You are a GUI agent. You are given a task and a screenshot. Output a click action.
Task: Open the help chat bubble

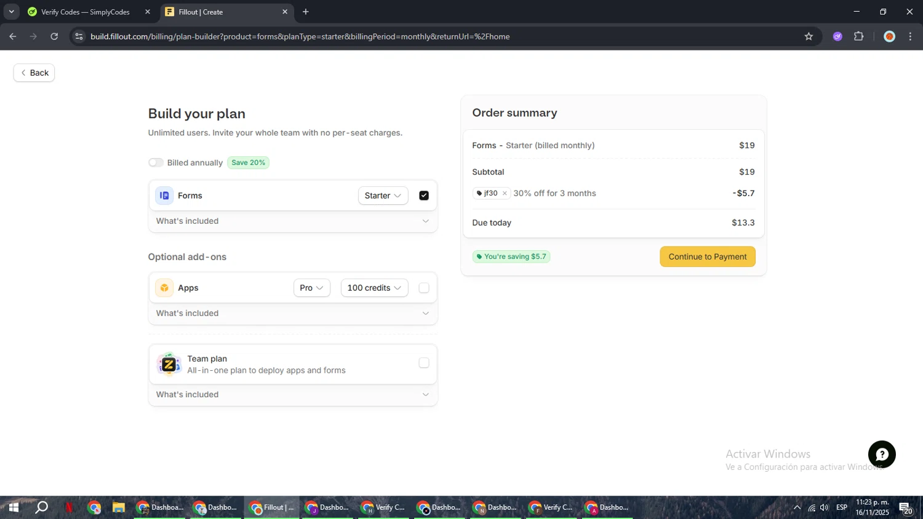pos(882,454)
